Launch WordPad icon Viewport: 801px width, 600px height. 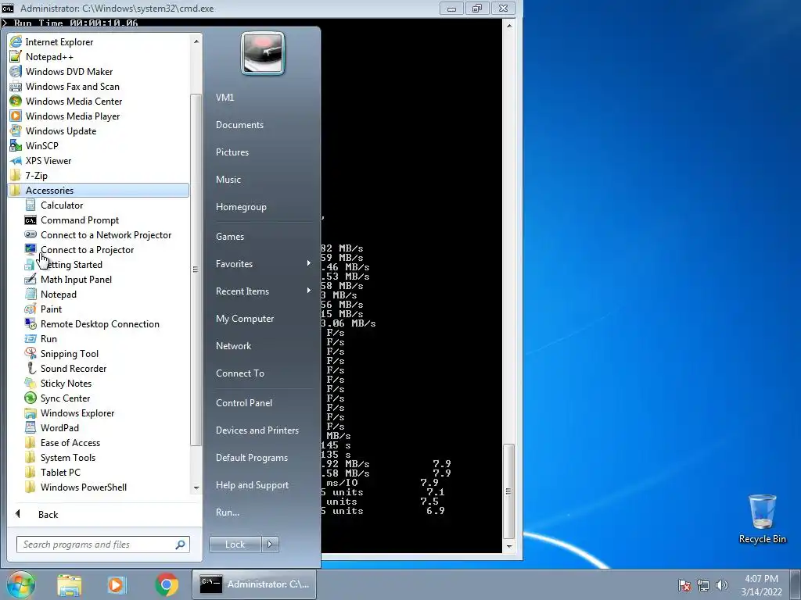(x=31, y=427)
